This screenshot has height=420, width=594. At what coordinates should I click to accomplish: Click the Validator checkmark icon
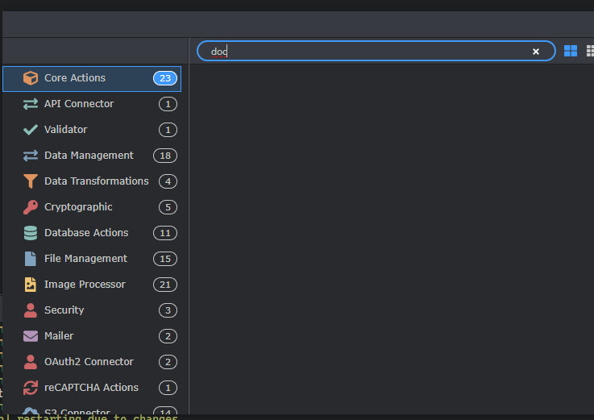31,130
